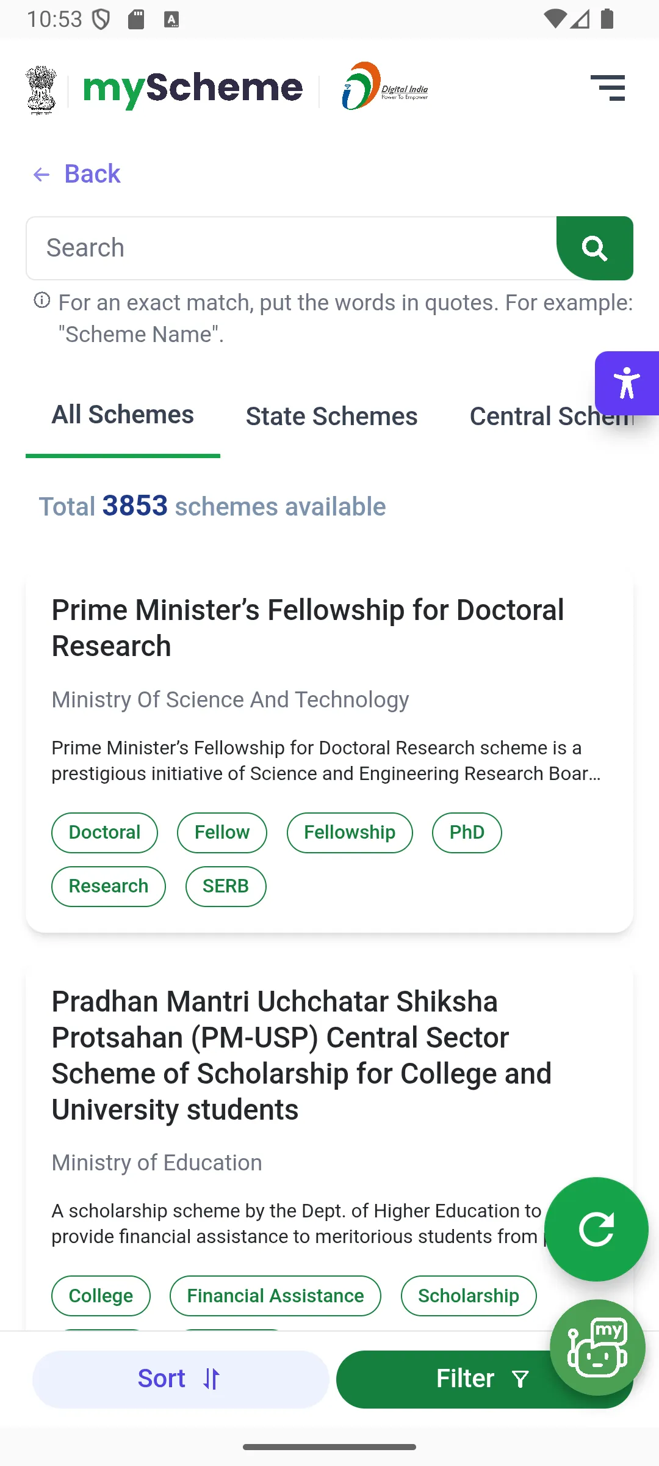Open the accessibility options widget
The height and width of the screenshot is (1466, 659).
[627, 384]
